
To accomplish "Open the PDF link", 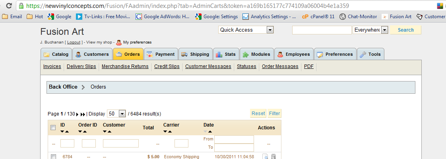I will (x=309, y=66).
